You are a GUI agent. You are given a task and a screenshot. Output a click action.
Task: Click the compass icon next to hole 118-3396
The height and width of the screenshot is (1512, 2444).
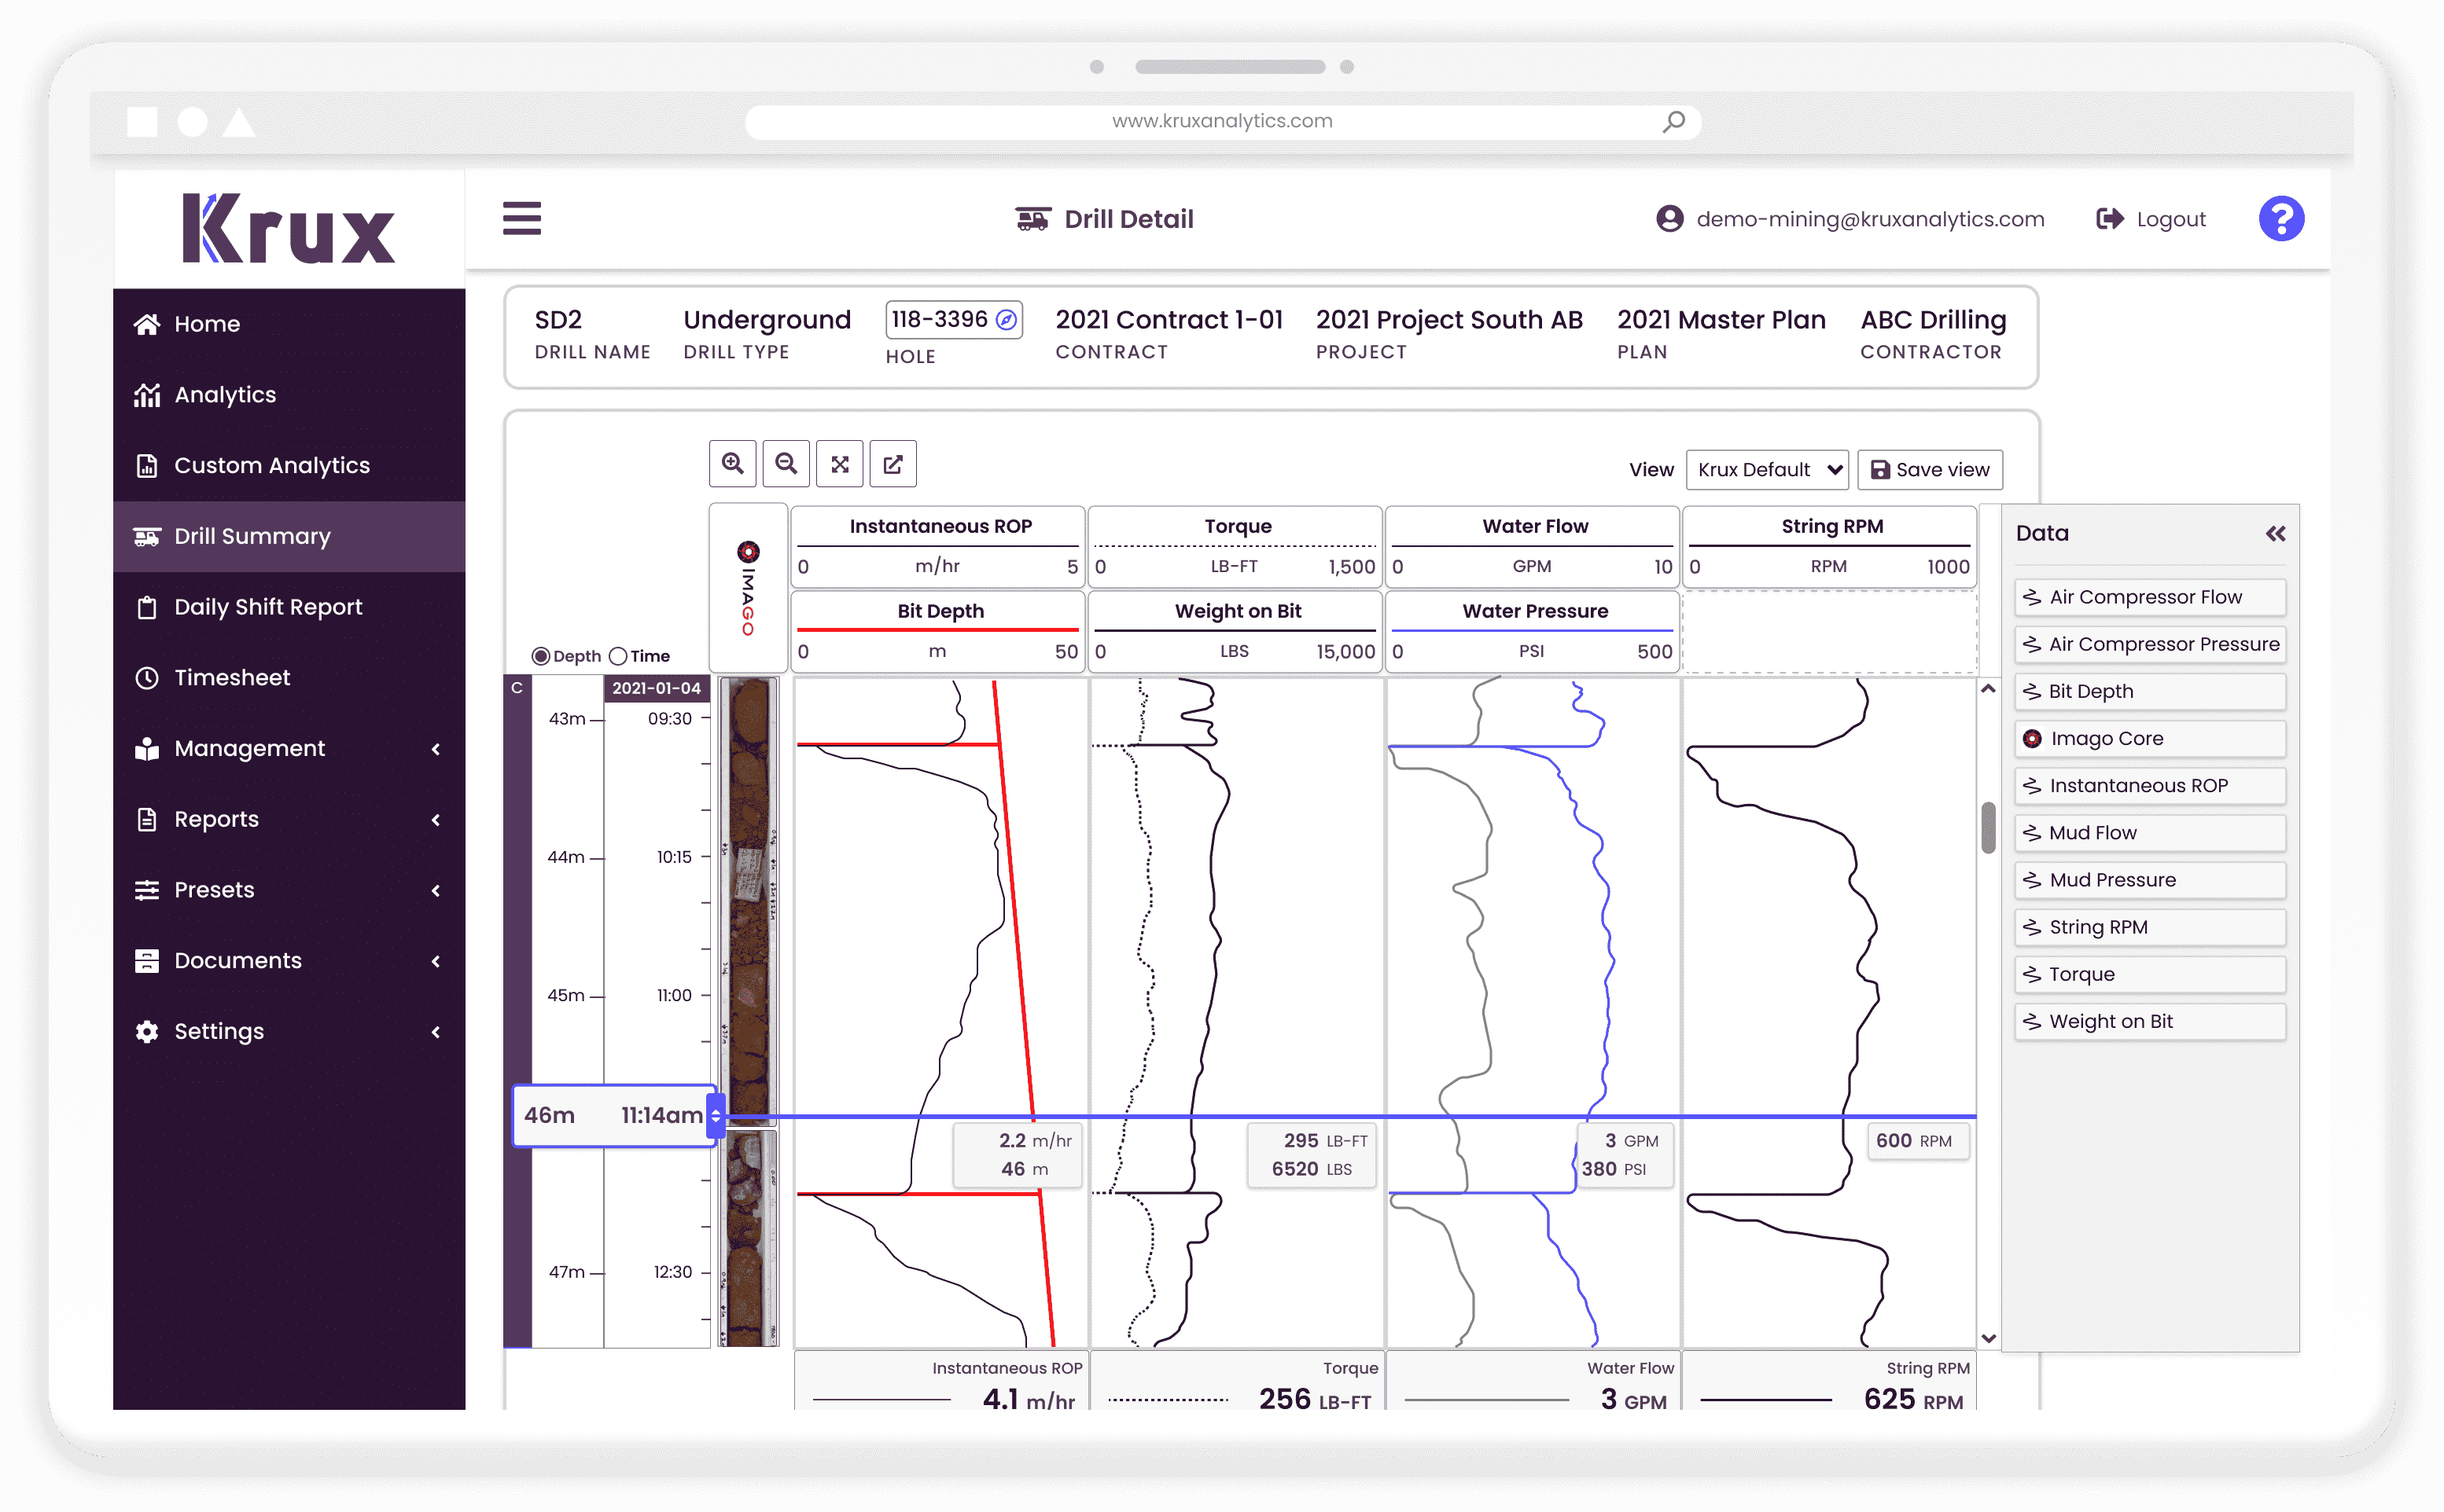(x=1006, y=319)
